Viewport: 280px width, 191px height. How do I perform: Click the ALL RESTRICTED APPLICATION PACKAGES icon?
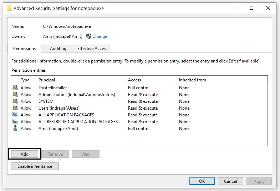(x=15, y=121)
